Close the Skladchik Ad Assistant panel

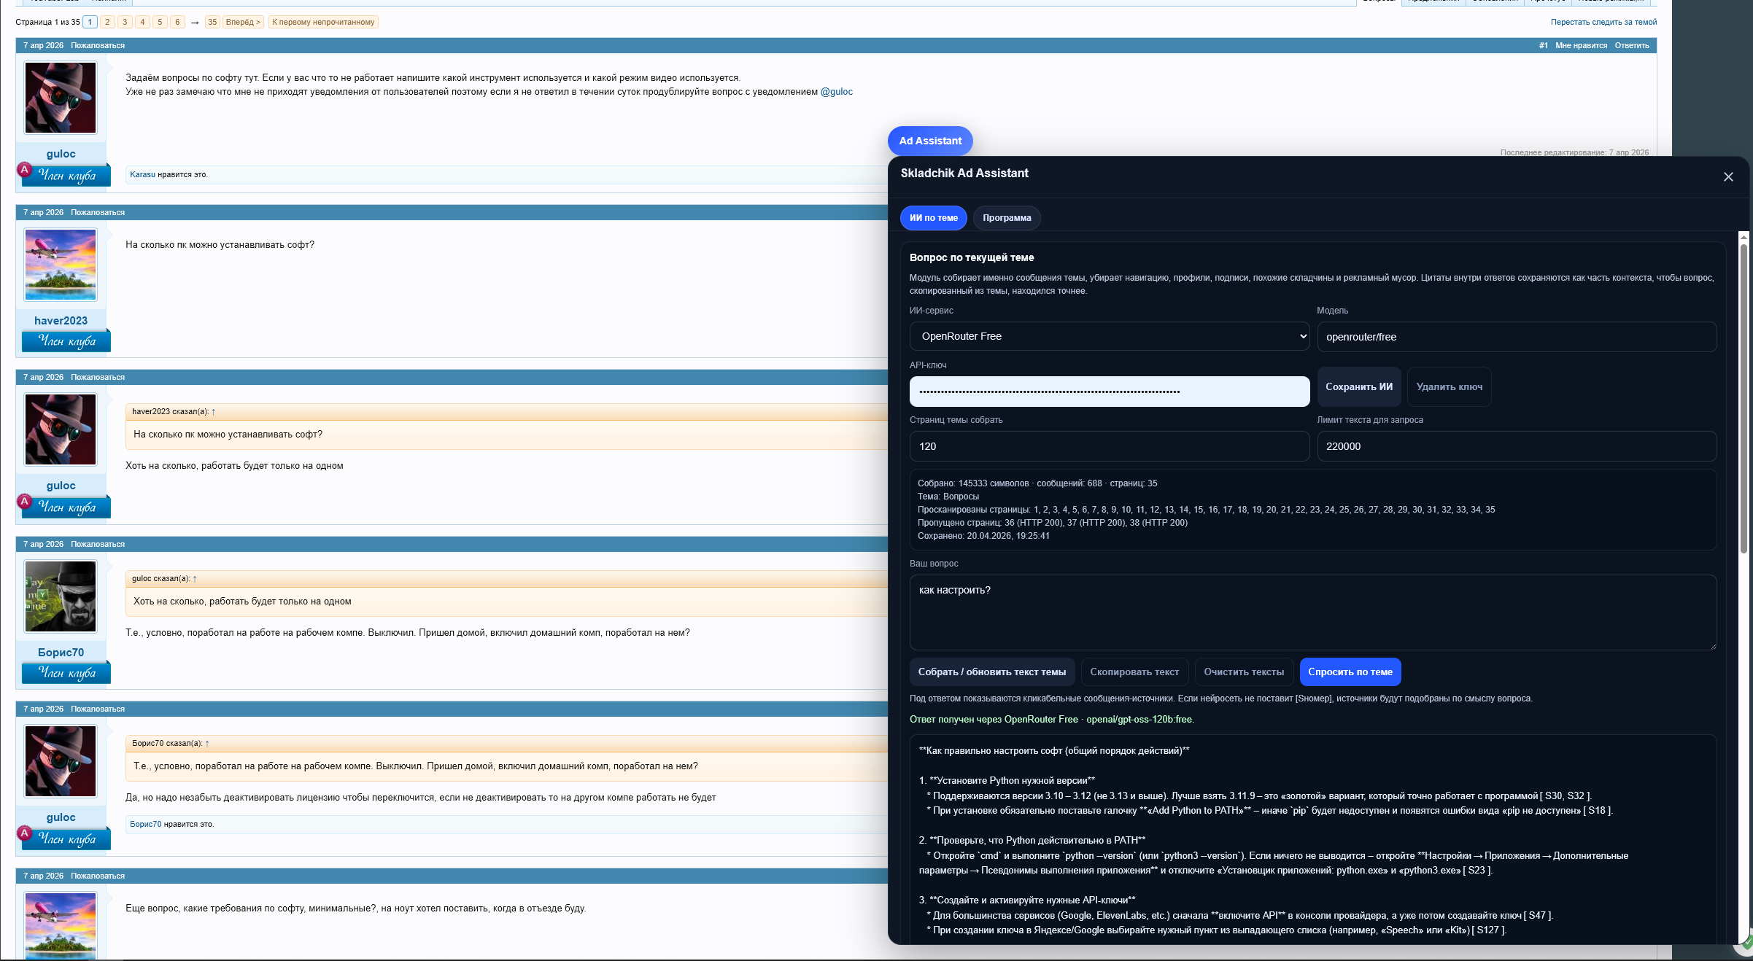[x=1727, y=177]
